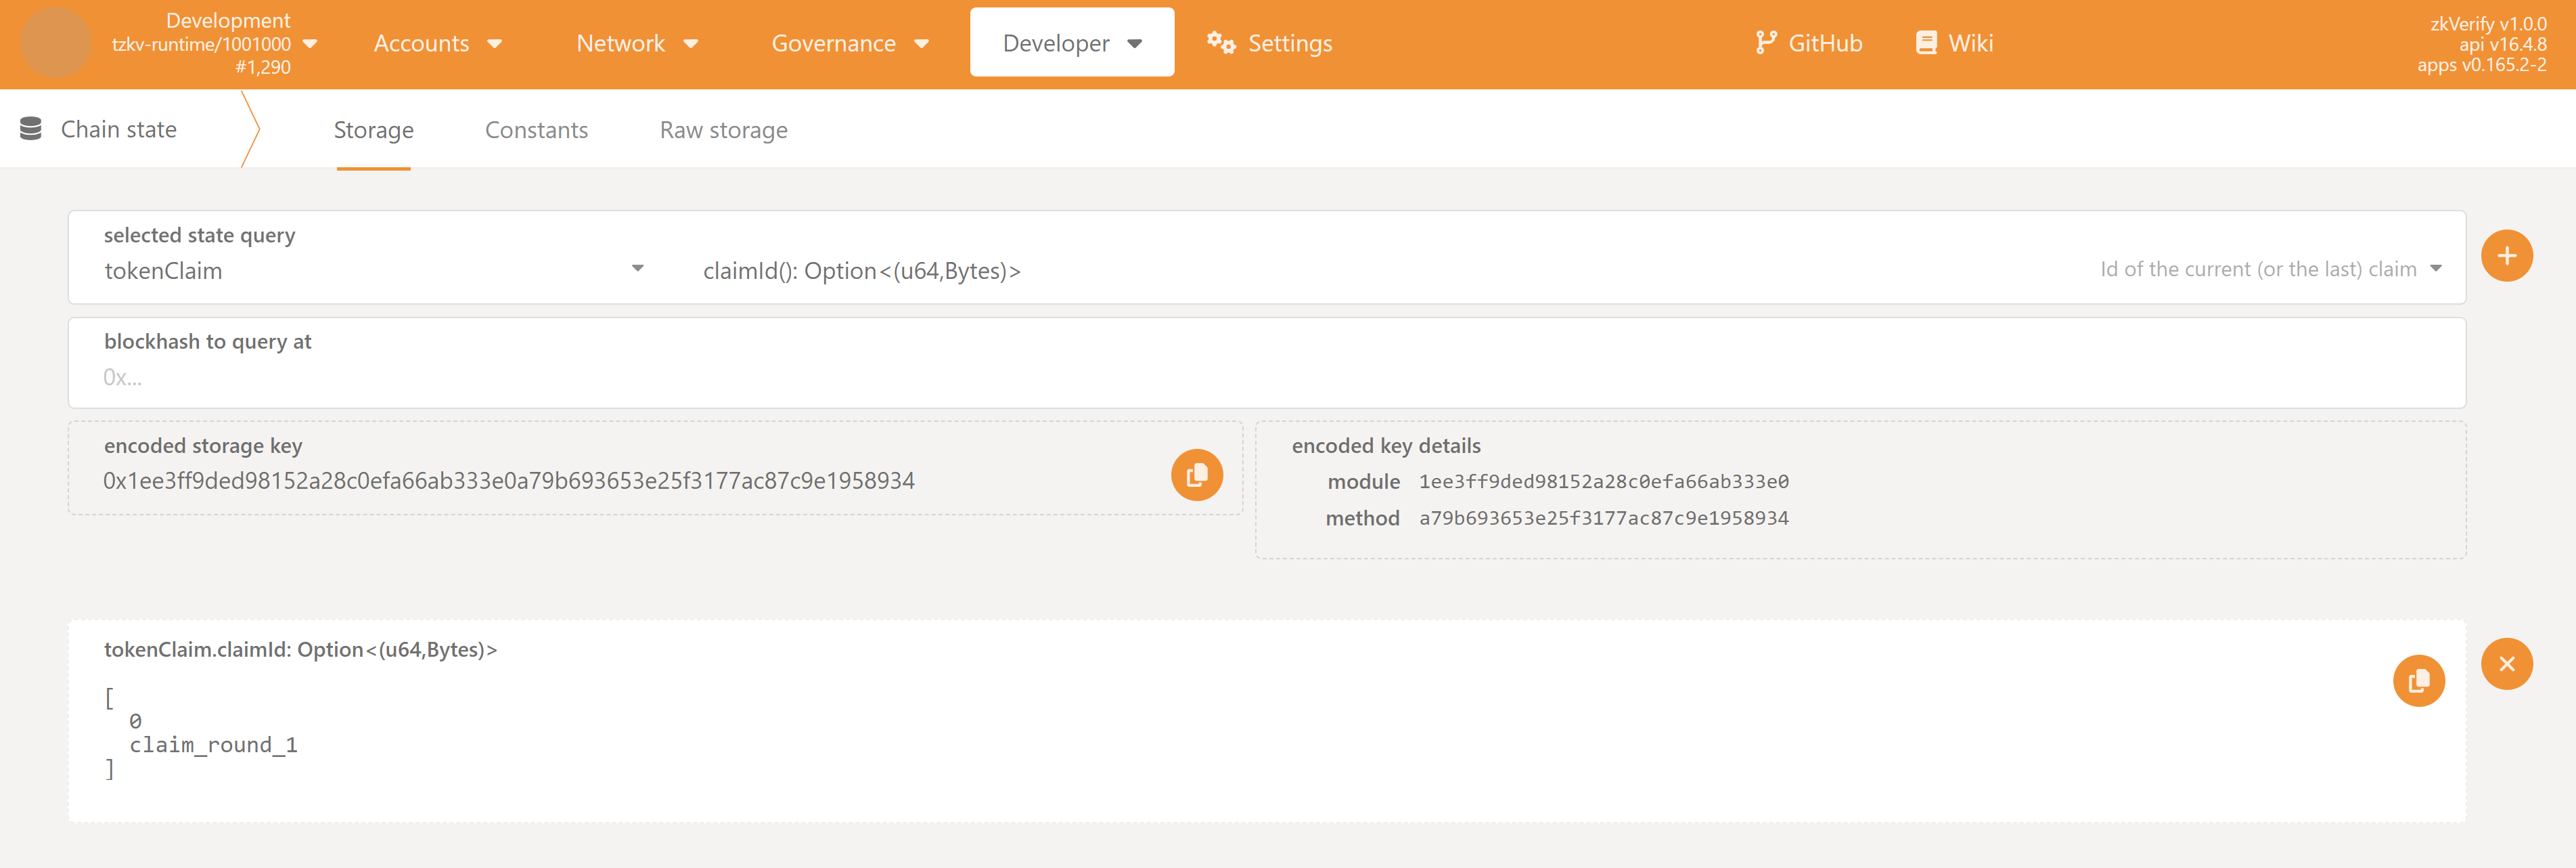This screenshot has width=2576, height=868.
Task: Open the Governance menu
Action: click(849, 43)
